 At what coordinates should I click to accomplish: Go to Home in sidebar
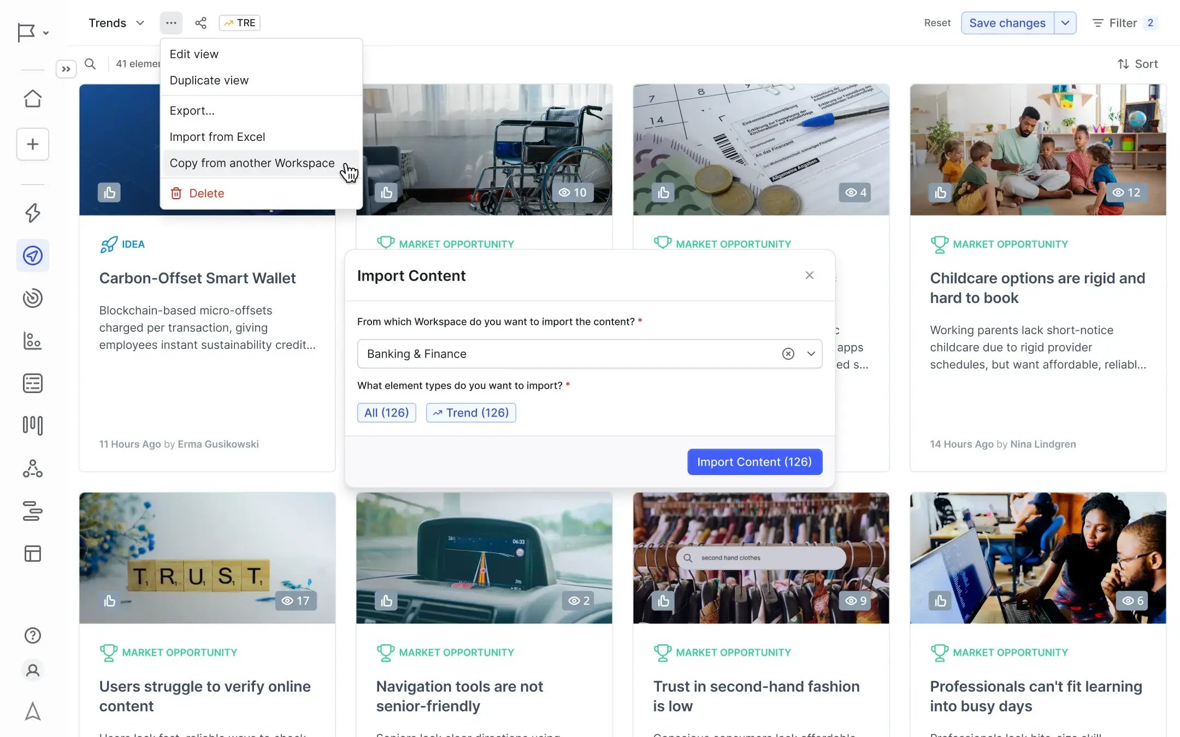point(33,99)
